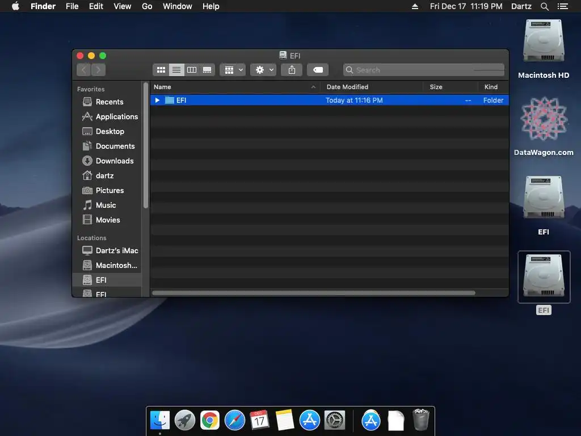Open the Help menu
The width and height of the screenshot is (581, 436).
tap(211, 6)
